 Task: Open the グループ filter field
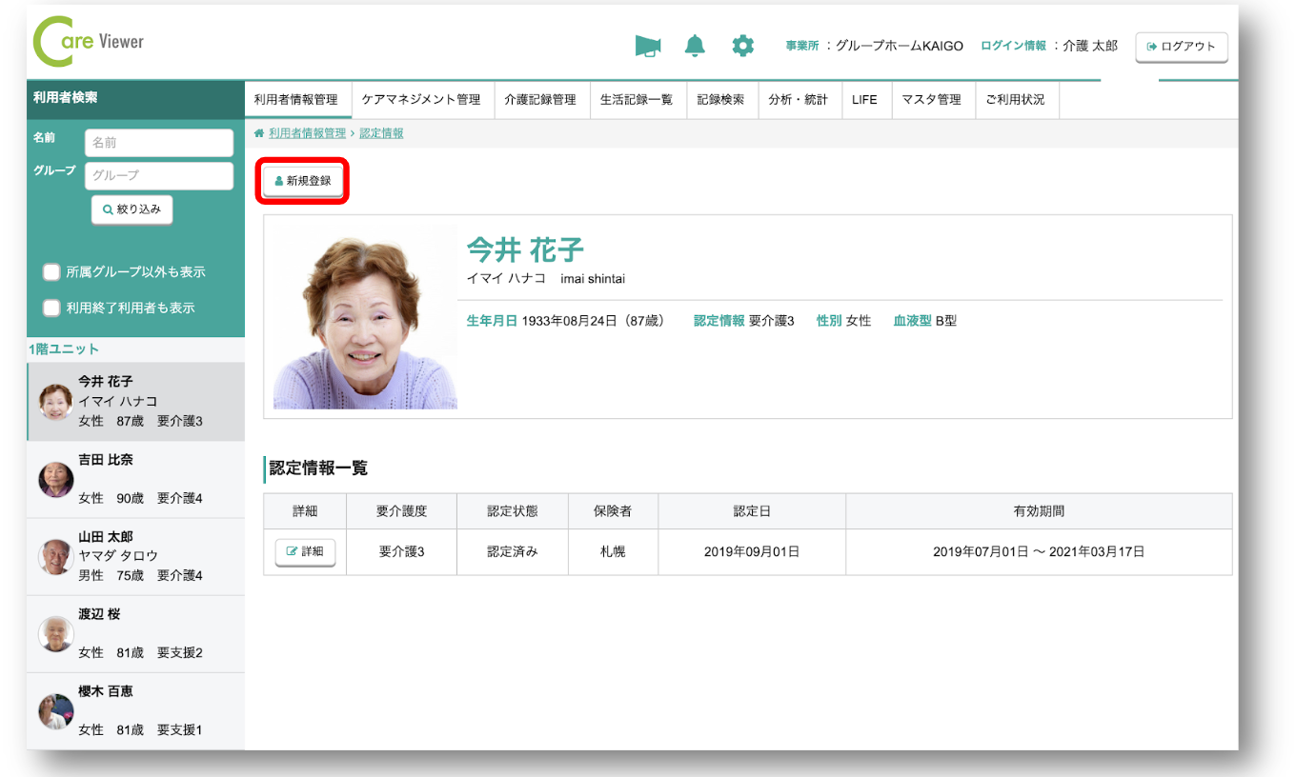[158, 175]
